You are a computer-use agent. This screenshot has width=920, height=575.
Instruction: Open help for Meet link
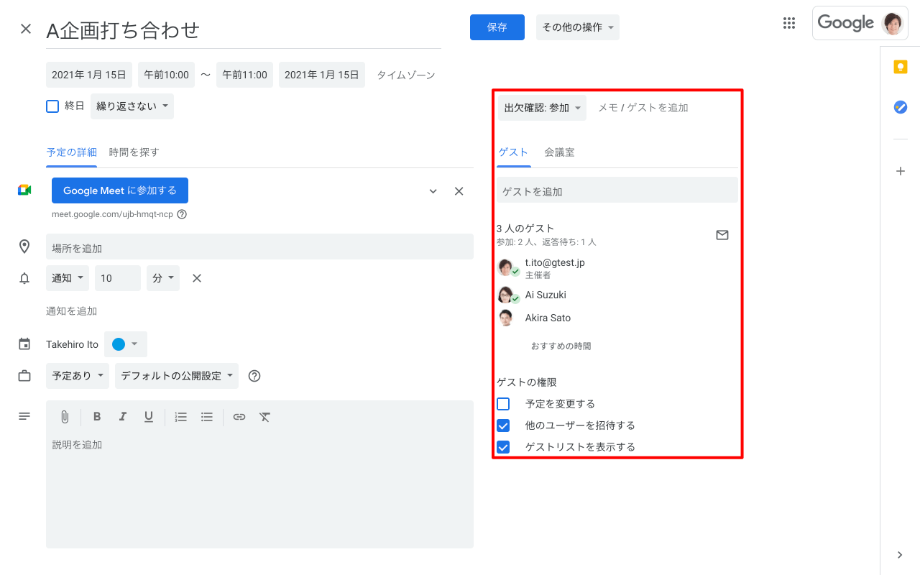pos(182,214)
